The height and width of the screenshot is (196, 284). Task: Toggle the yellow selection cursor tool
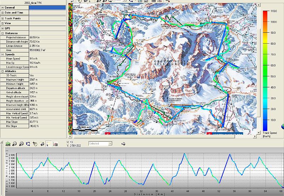coord(49,144)
